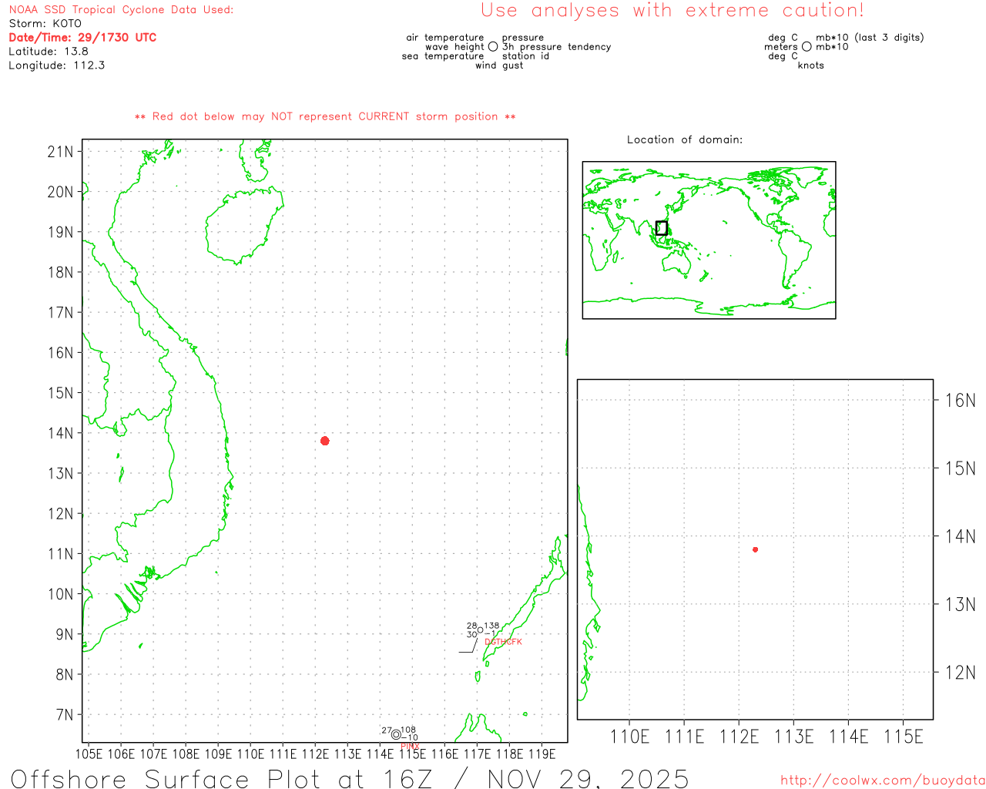Click the PINX station double-circle marker
This screenshot has width=986, height=789.
click(x=396, y=734)
